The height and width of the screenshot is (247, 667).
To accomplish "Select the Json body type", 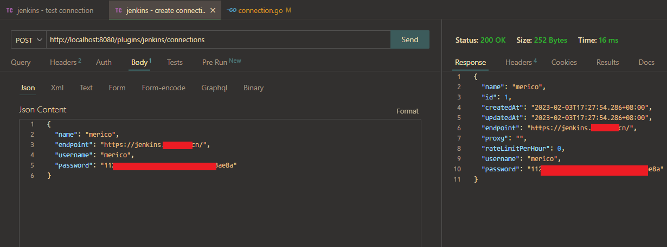I will coord(28,88).
